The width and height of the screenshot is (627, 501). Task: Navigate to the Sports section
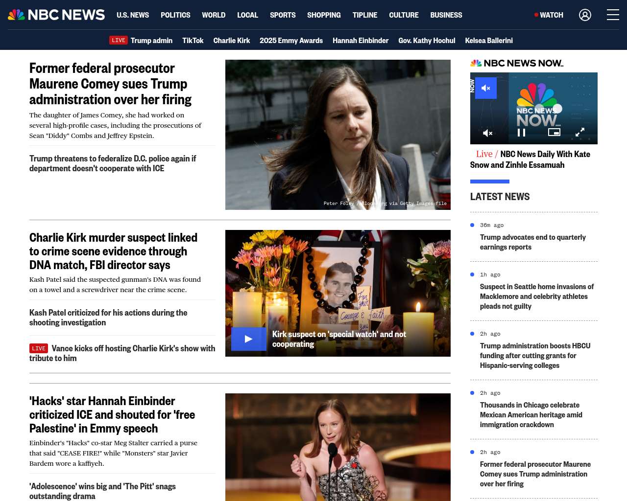283,15
